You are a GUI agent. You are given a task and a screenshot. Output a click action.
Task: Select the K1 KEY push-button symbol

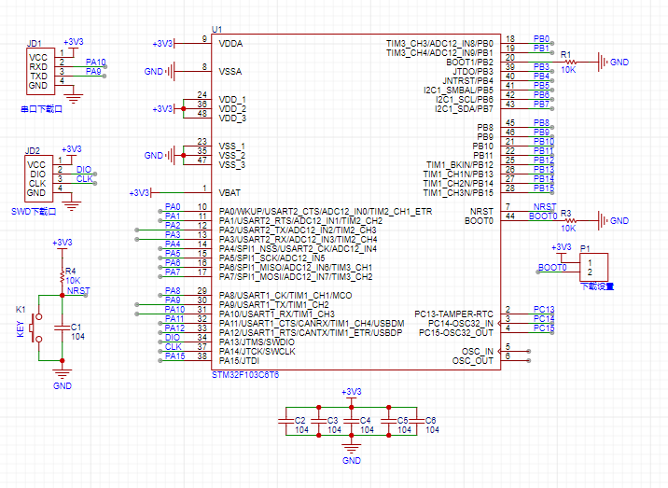point(37,328)
